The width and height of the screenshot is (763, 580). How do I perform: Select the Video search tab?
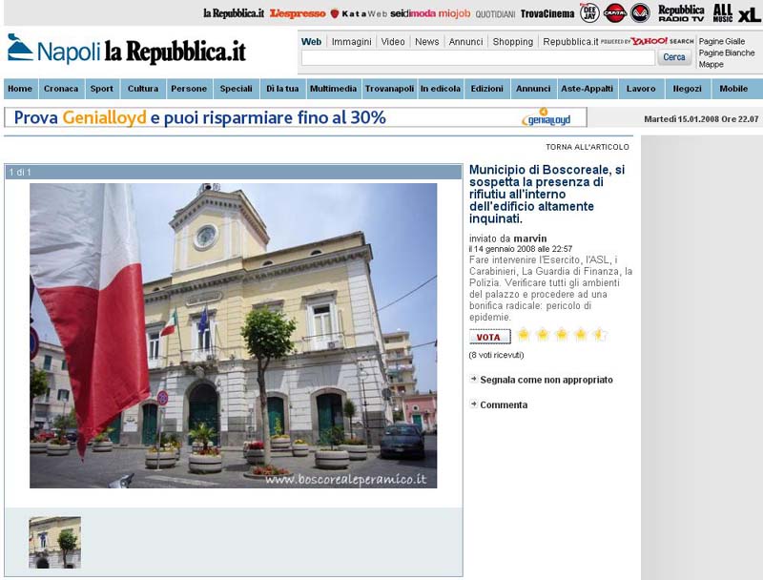(x=393, y=42)
